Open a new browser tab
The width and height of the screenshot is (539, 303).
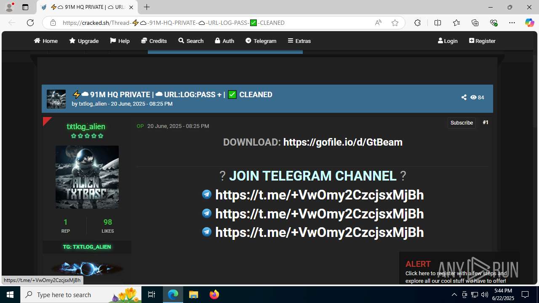pyautogui.click(x=147, y=7)
